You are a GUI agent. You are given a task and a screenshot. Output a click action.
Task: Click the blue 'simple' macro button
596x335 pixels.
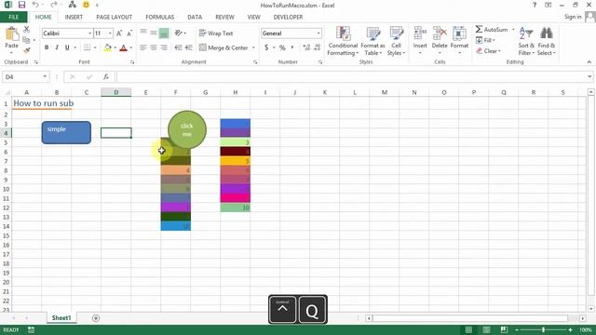pyautogui.click(x=66, y=132)
